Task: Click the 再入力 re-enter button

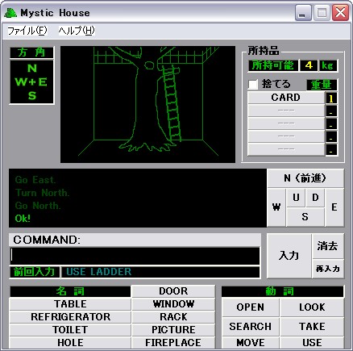Action: (328, 269)
